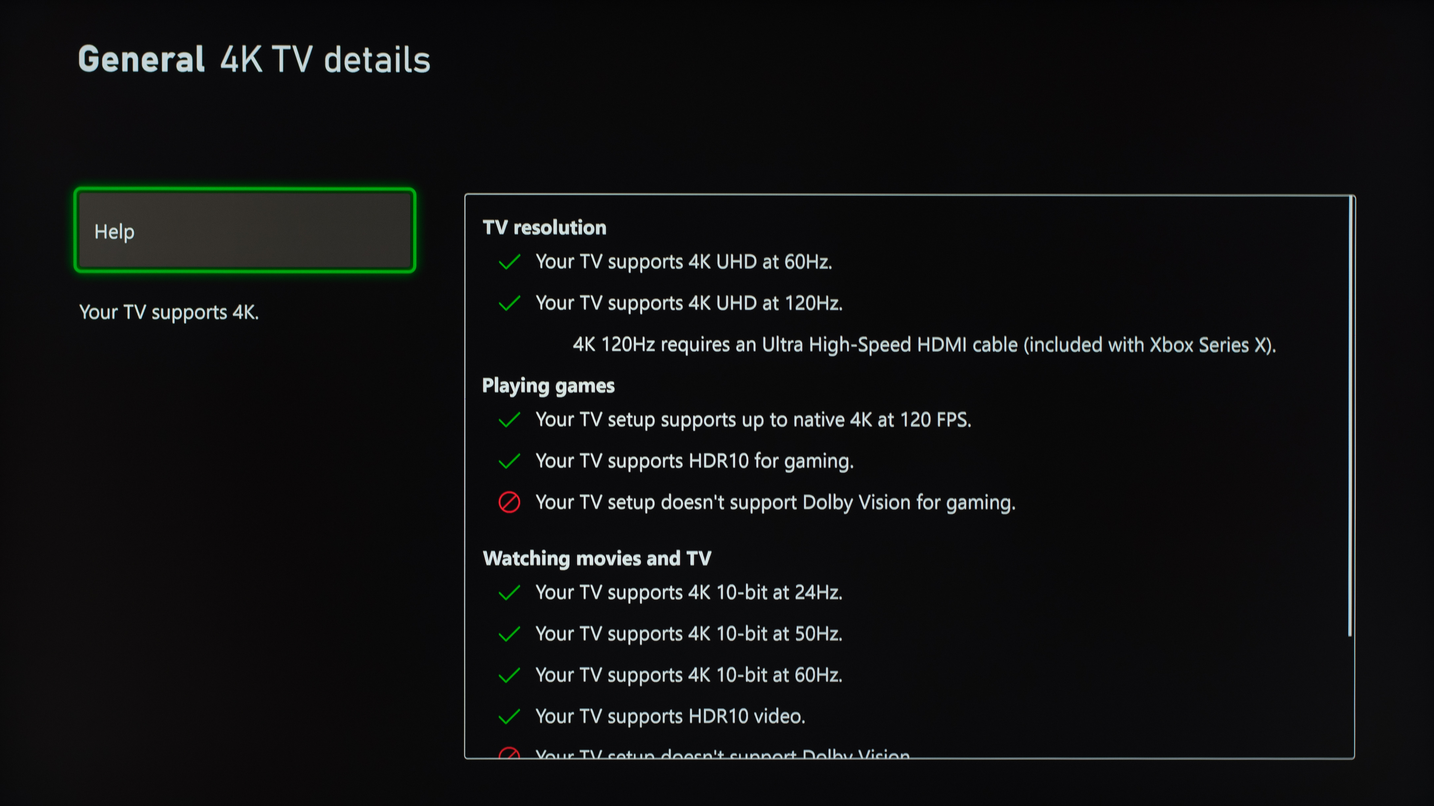1434x806 pixels.
Task: Click the checkmark beside 4K 10-bit at 50Hz
Action: 509,634
